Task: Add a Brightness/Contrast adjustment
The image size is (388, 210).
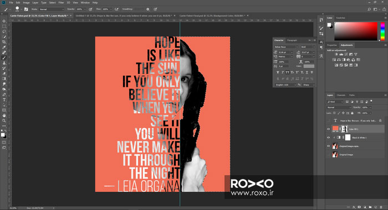Action: coord(336,54)
